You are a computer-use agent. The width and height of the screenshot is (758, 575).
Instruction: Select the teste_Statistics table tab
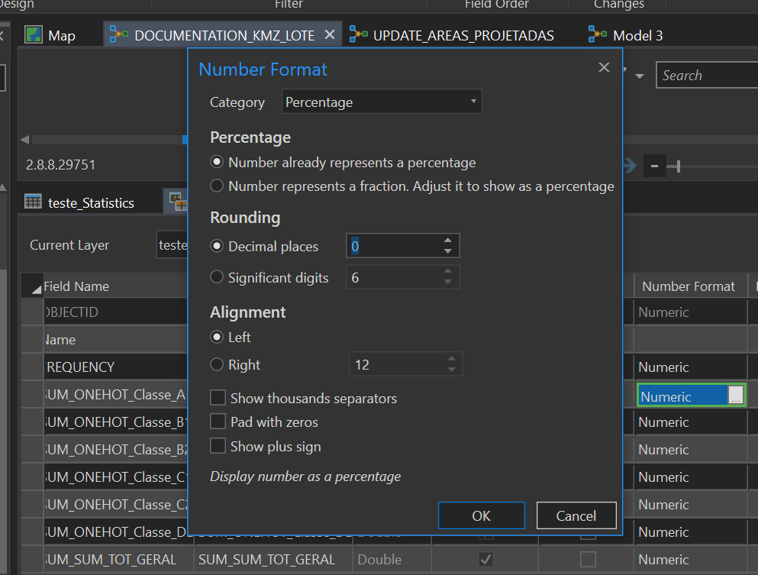pos(90,202)
